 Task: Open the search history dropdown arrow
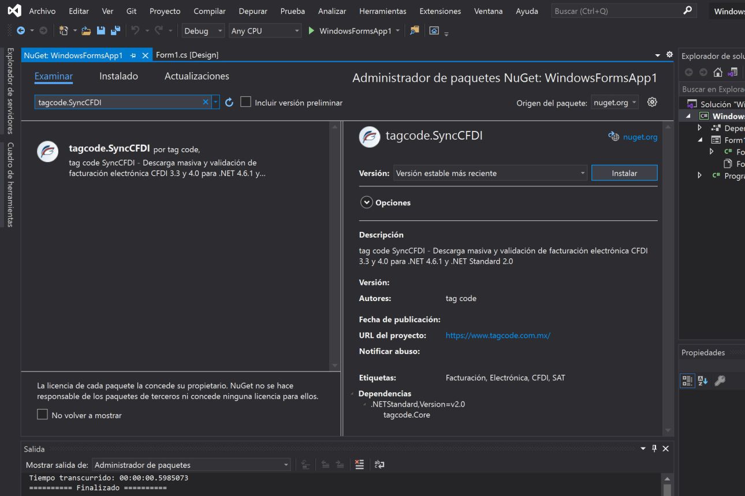tap(215, 102)
